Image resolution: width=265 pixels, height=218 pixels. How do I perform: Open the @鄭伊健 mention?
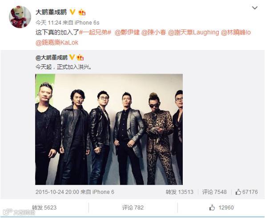pos(127,32)
